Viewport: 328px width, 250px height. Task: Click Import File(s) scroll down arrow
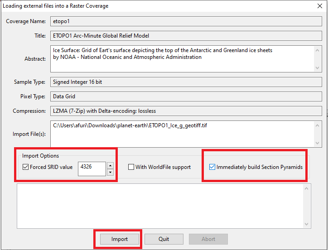[x=317, y=143]
